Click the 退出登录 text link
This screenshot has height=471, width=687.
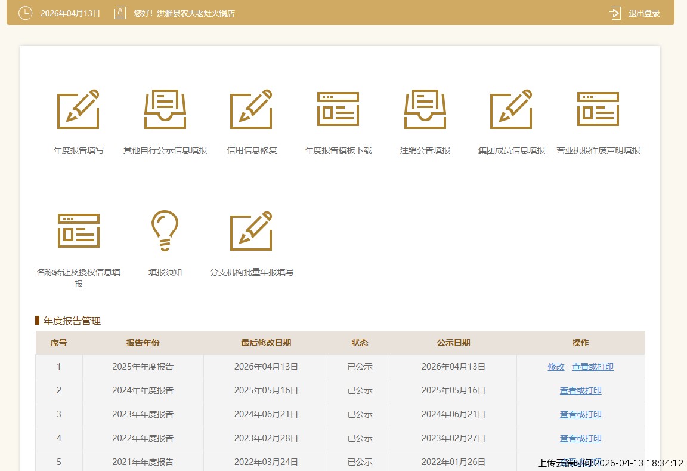tap(644, 13)
